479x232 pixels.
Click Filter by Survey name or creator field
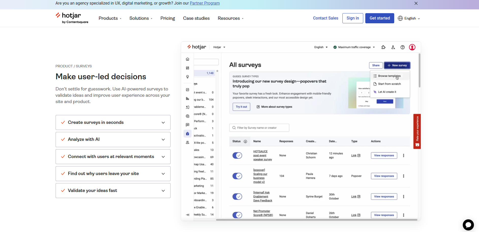(259, 128)
